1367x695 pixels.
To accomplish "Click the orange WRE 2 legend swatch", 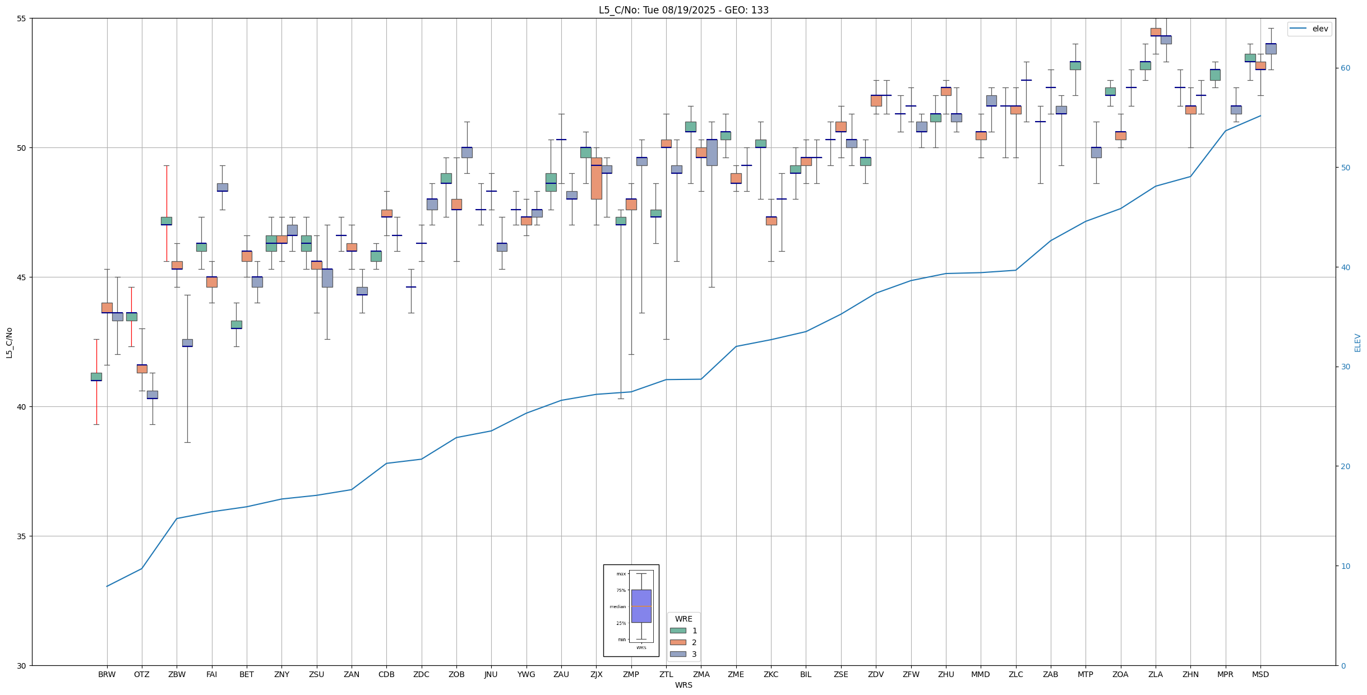I will [x=677, y=642].
